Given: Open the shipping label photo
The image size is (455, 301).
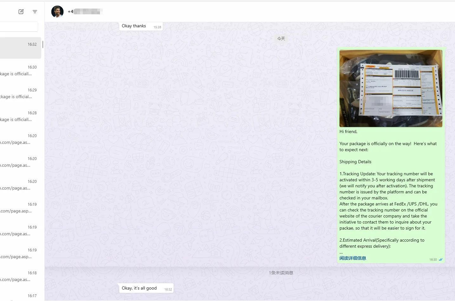Looking at the screenshot, I should coord(391,88).
